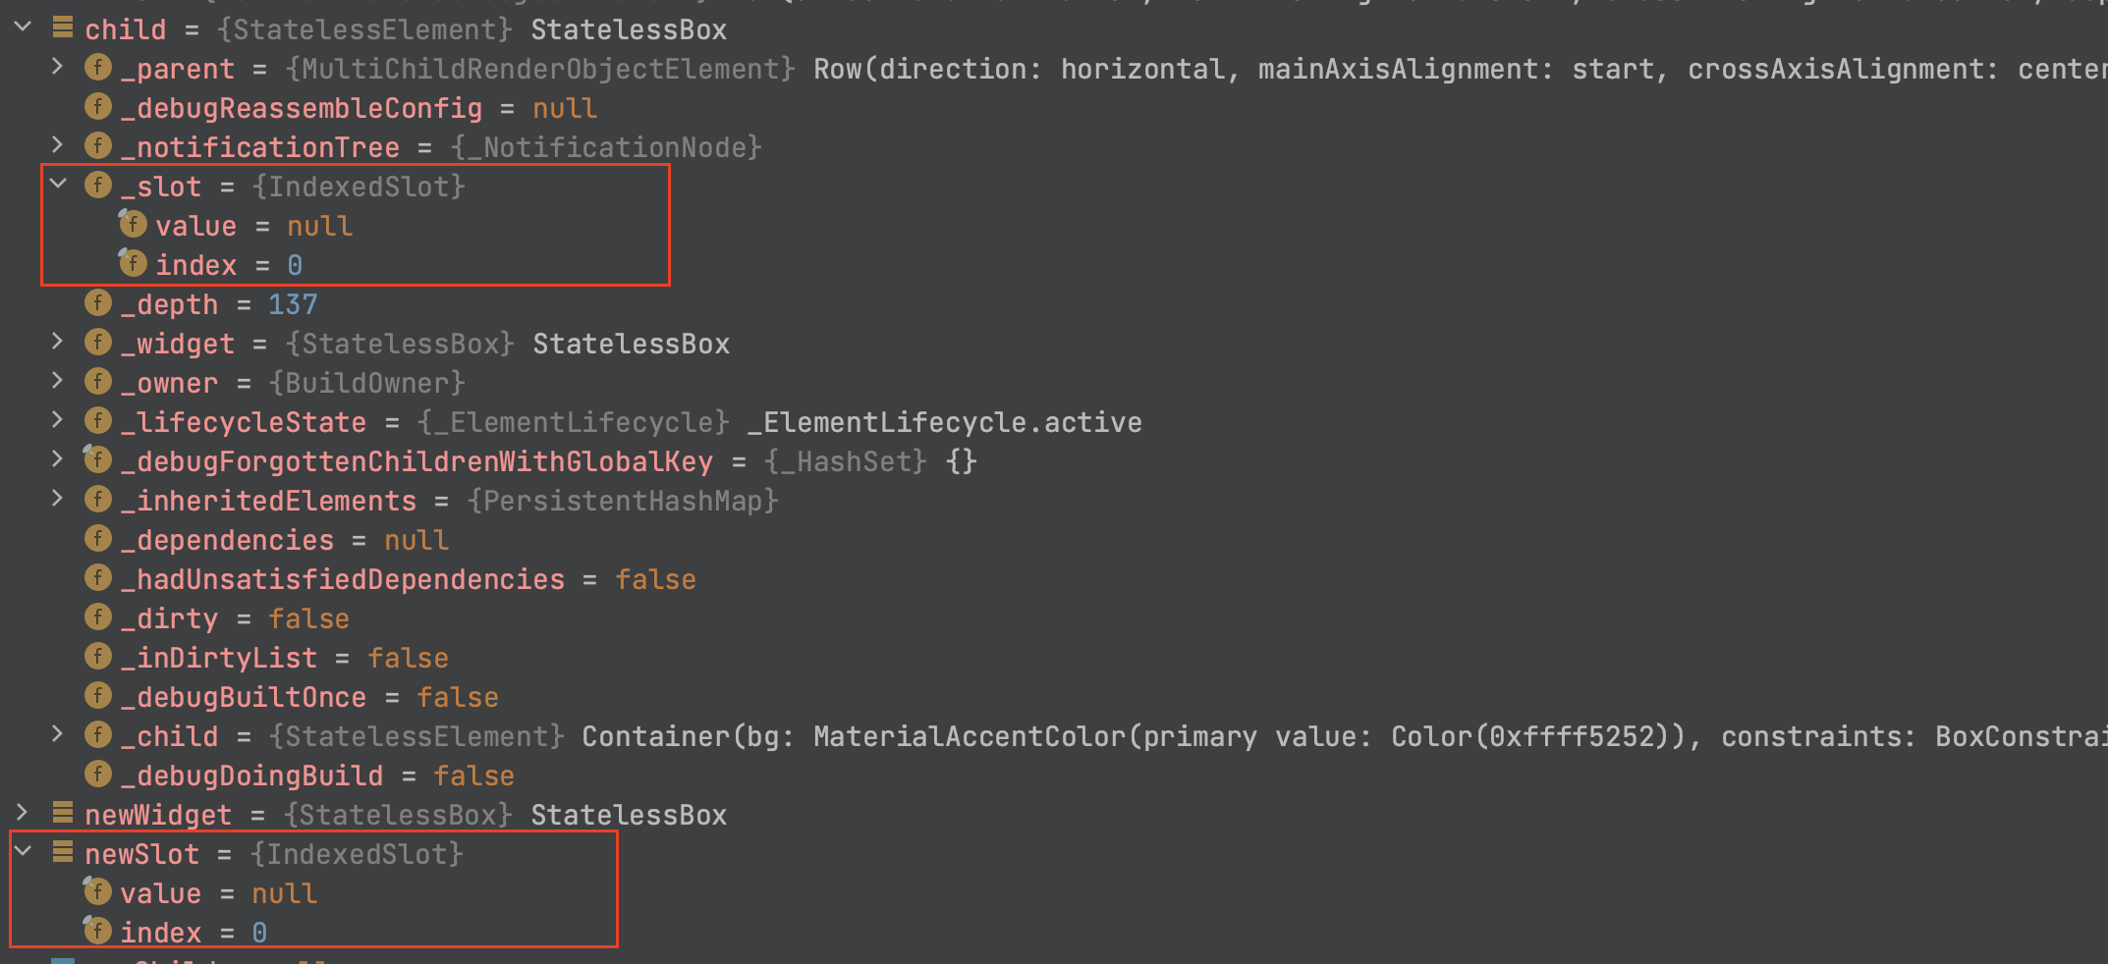Image resolution: width=2108 pixels, height=964 pixels.
Task: Click the field icon next to _parent
Action: [x=98, y=68]
